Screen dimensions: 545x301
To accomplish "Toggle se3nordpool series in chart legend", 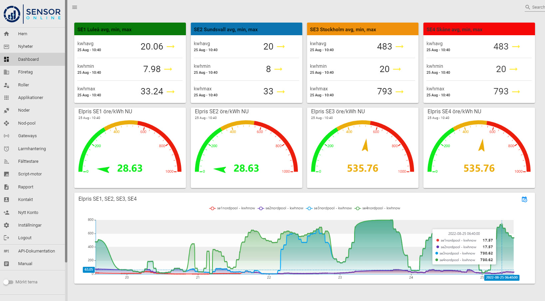I will 329,208.
